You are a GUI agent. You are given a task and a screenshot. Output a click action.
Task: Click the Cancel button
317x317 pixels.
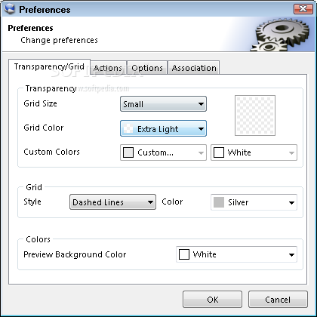click(x=278, y=300)
